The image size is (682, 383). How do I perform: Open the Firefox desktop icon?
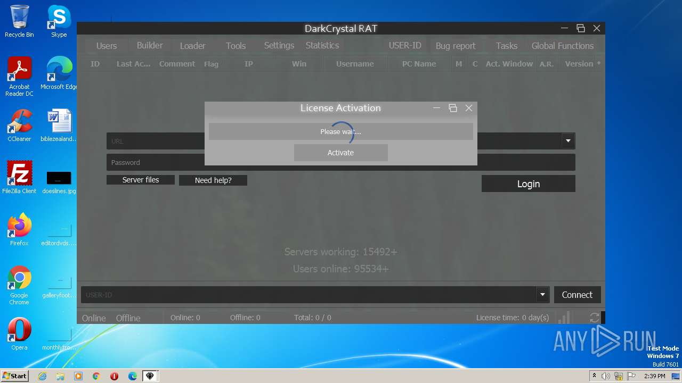point(19,230)
